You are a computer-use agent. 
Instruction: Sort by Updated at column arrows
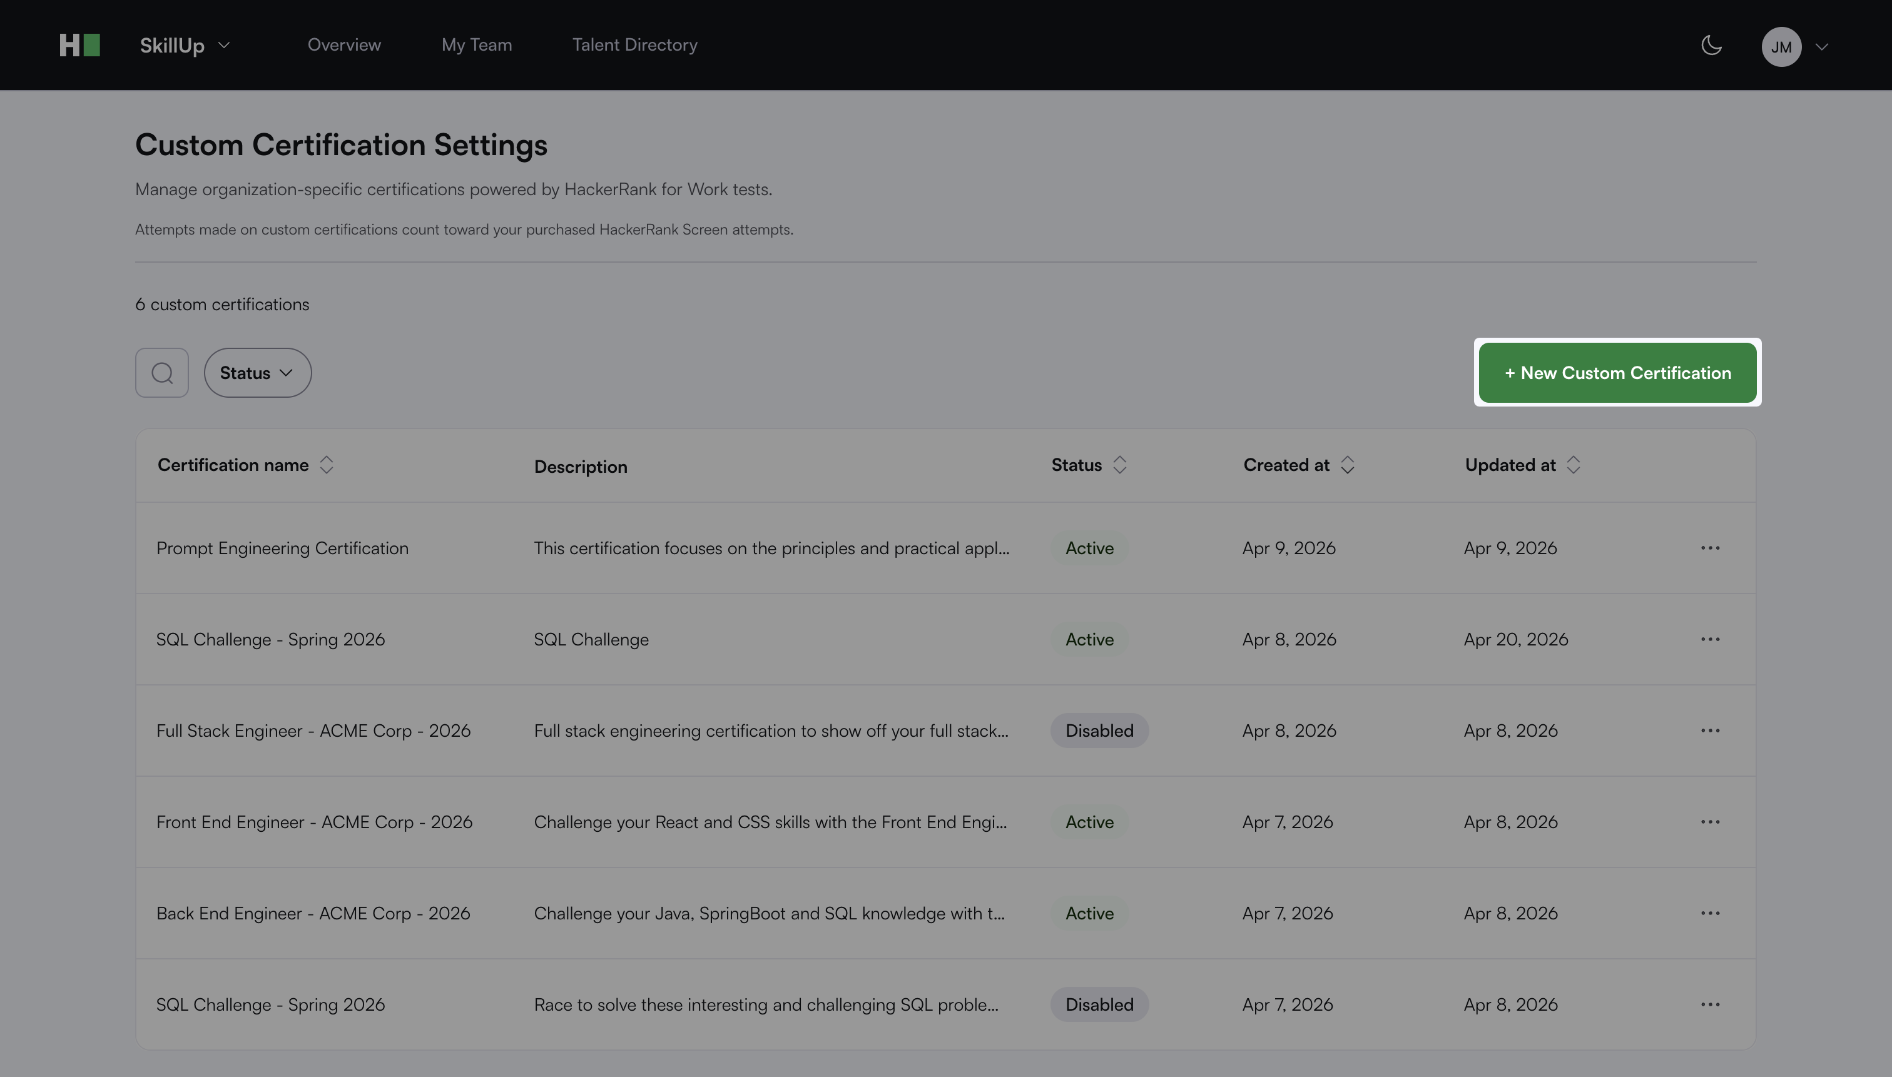click(x=1573, y=465)
